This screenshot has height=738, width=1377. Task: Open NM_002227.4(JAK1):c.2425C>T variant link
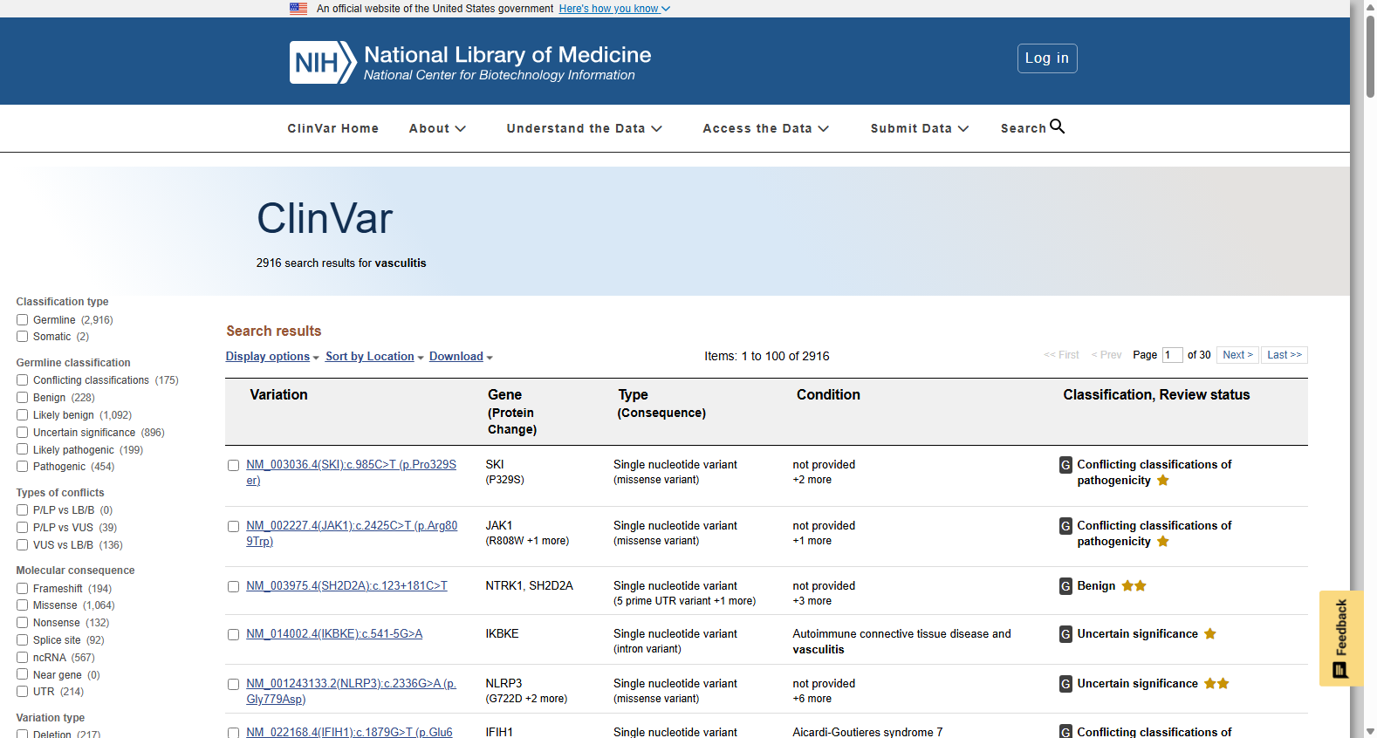click(x=352, y=534)
